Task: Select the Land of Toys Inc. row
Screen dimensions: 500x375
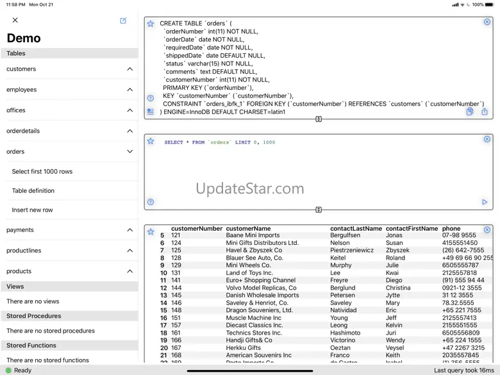Action: [325, 272]
